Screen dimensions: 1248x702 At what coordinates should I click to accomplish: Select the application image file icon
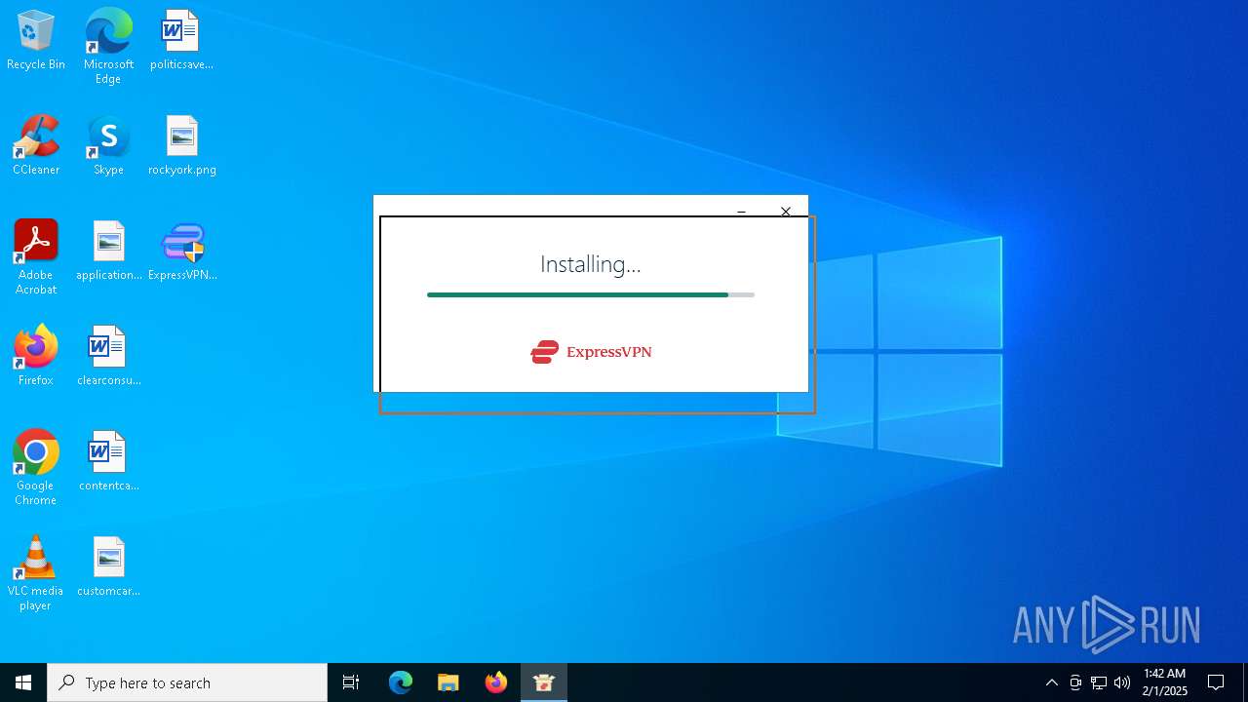point(108,251)
